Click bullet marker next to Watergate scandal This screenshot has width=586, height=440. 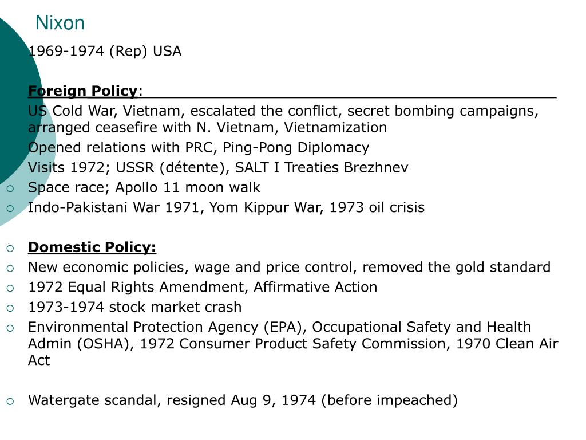[x=10, y=402]
